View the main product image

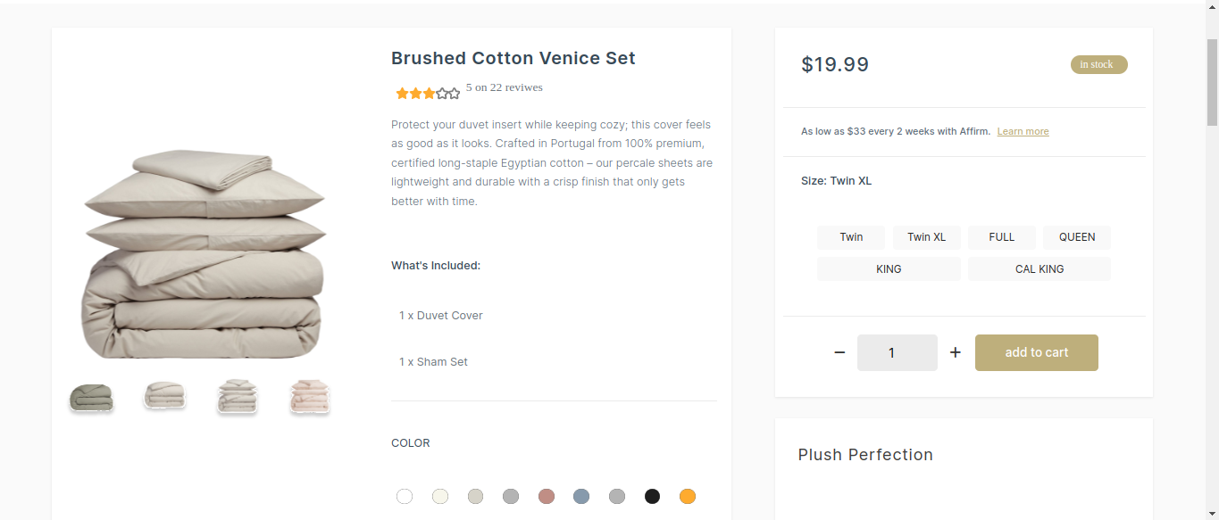204,254
